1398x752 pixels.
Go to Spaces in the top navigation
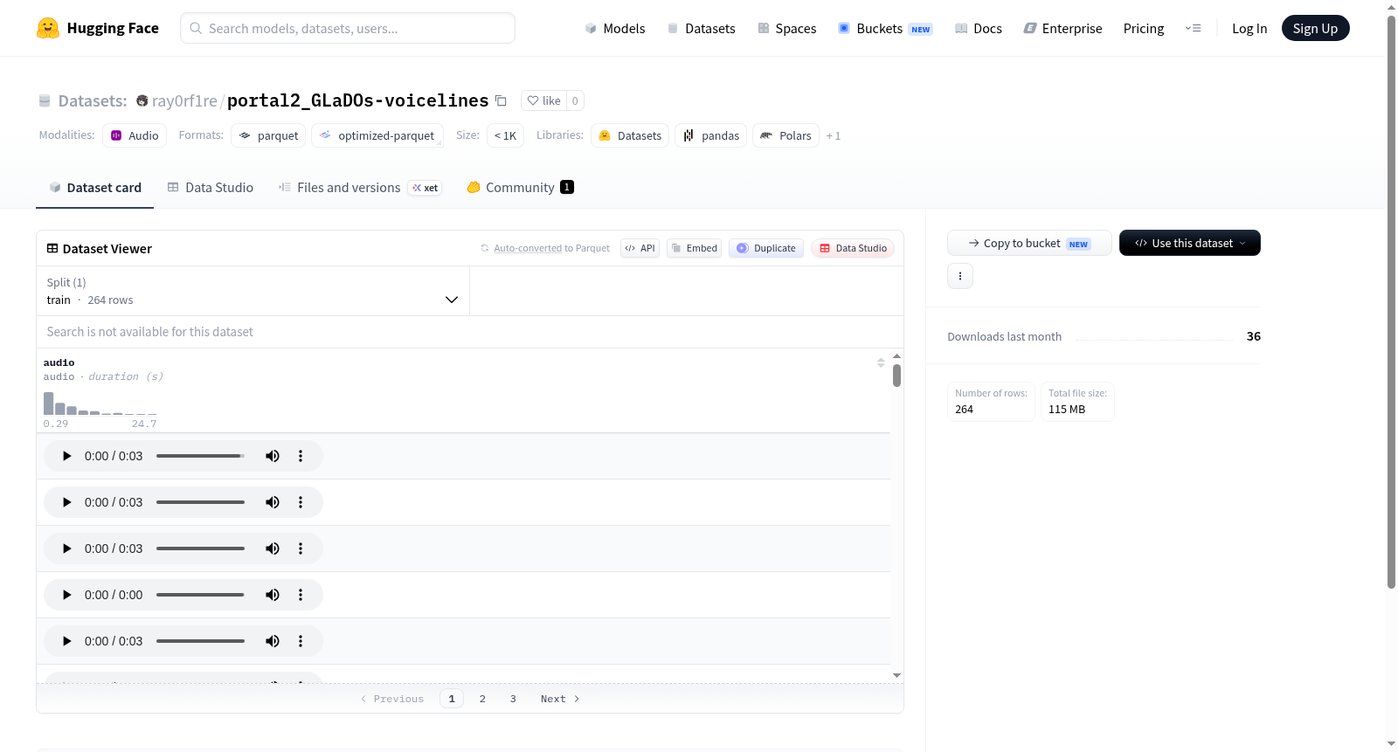[x=787, y=28]
